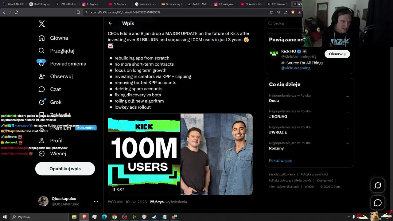
Task: Open File Explorer from taskbar
Action: coord(74,217)
